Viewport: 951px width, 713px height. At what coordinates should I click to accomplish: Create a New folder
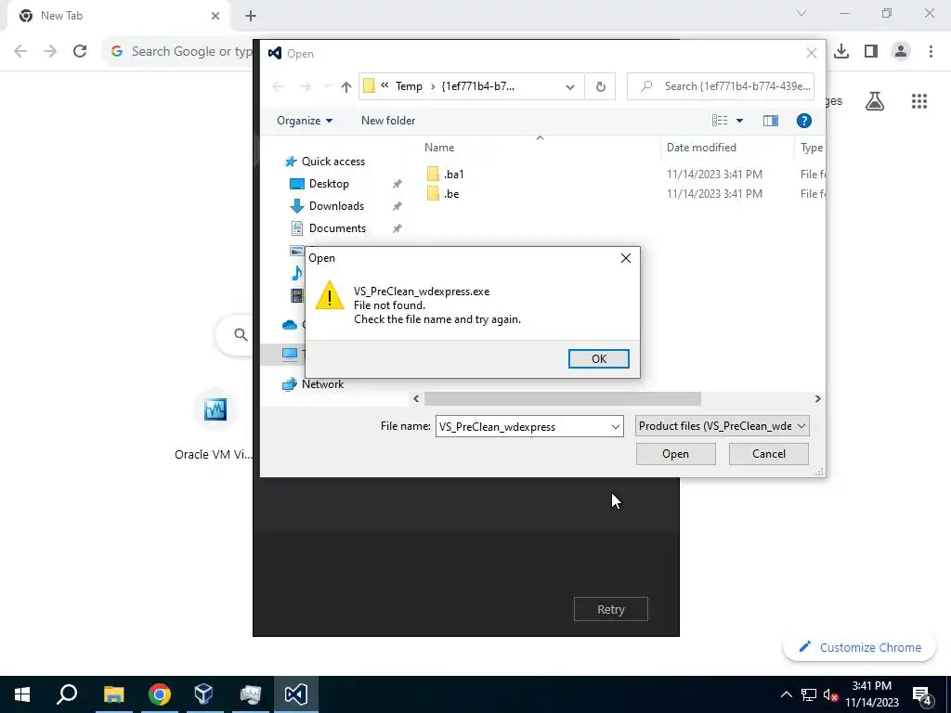coord(388,121)
